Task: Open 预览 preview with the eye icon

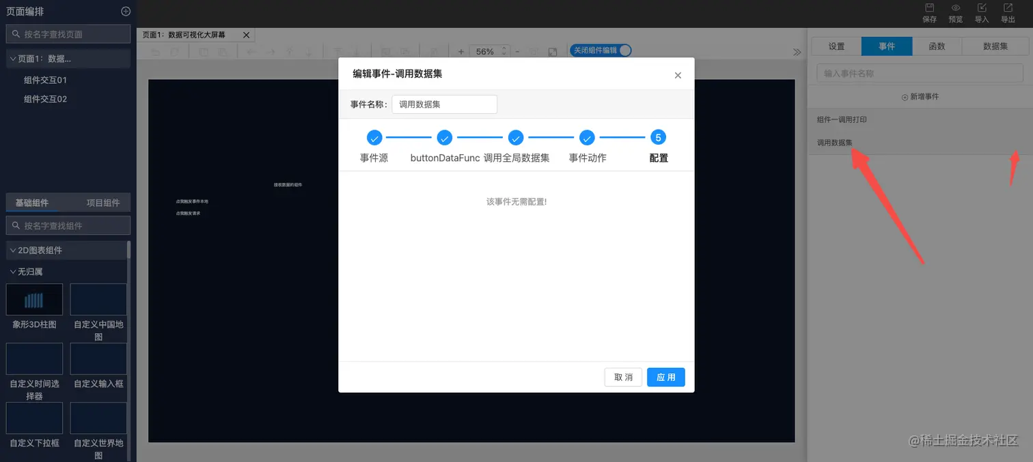Action: pos(956,8)
